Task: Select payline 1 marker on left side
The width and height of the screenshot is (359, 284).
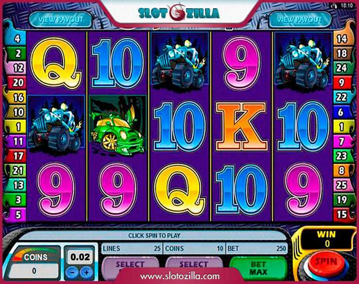Action: [x=16, y=127]
